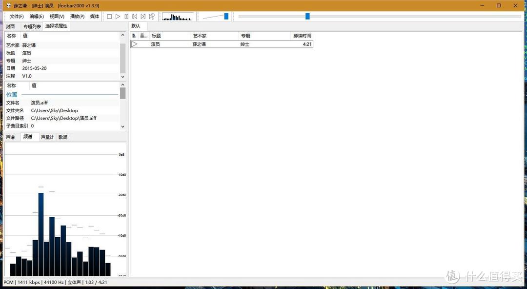Skip to next track icon
Viewport: 527px width, 289px height.
click(x=143, y=16)
